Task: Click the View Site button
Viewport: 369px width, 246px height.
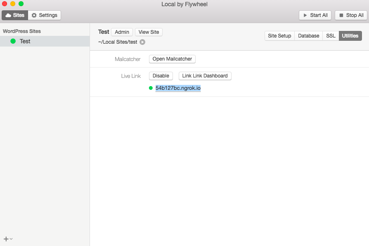Action: [149, 32]
